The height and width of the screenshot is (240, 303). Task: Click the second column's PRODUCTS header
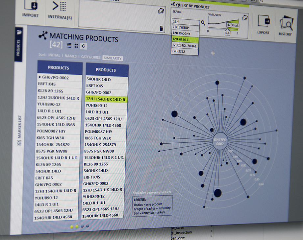107,69
